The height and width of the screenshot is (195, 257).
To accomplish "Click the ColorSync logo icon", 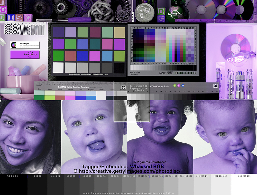I will point(14,45).
